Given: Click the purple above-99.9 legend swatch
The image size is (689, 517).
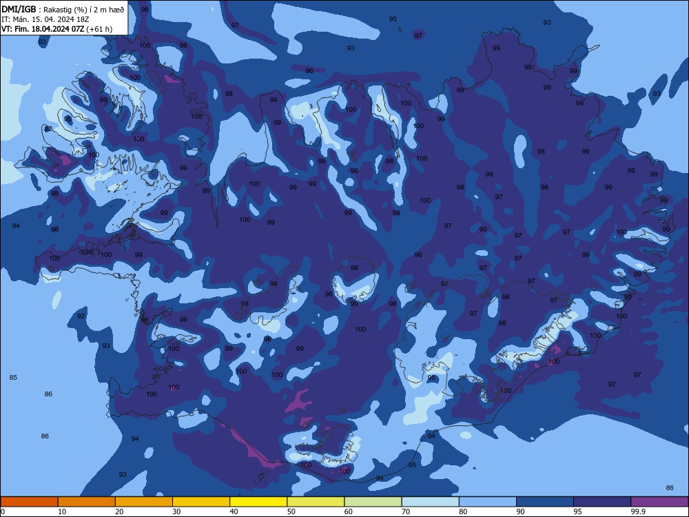Looking at the screenshot, I should pyautogui.click(x=659, y=502).
